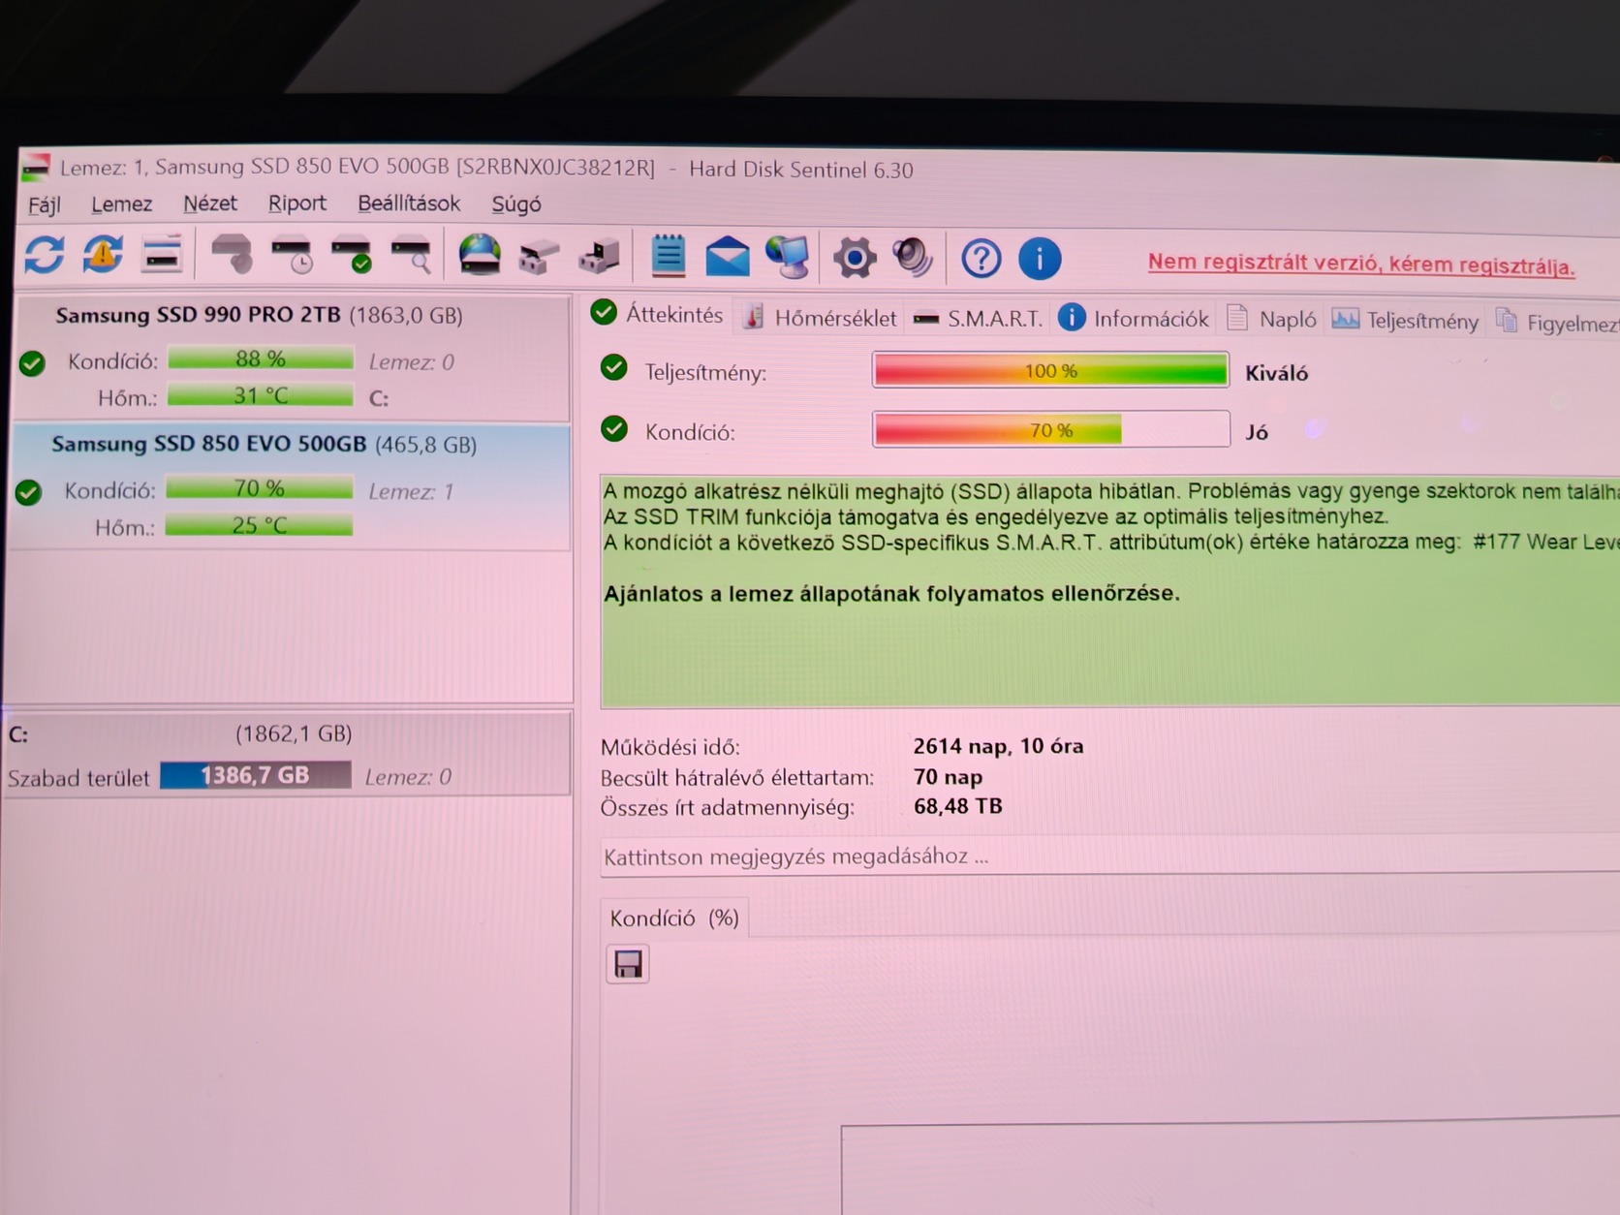Click the disk icon with clock
Viewport: 1620px width, 1215px height.
[292, 256]
